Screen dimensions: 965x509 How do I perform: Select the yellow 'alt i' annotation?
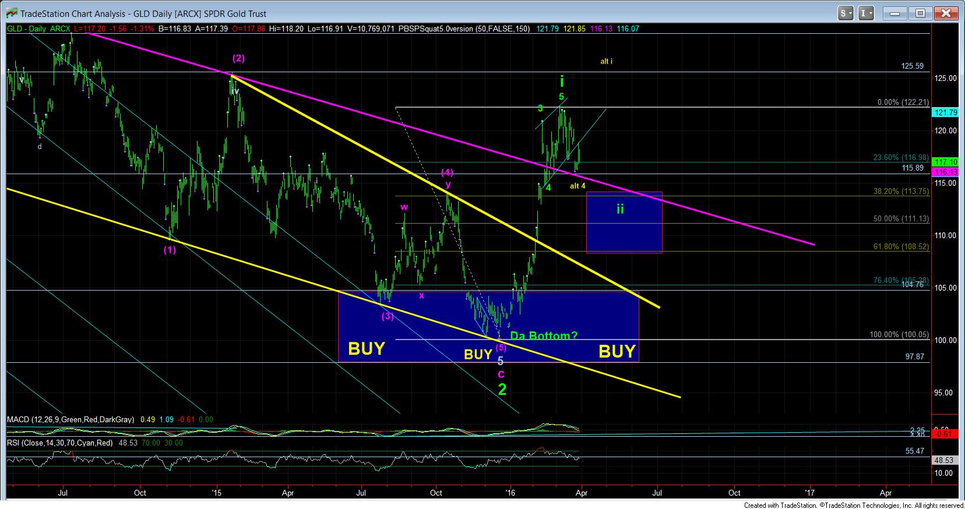606,61
